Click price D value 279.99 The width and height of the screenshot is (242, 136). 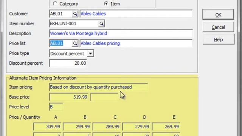click(136, 127)
